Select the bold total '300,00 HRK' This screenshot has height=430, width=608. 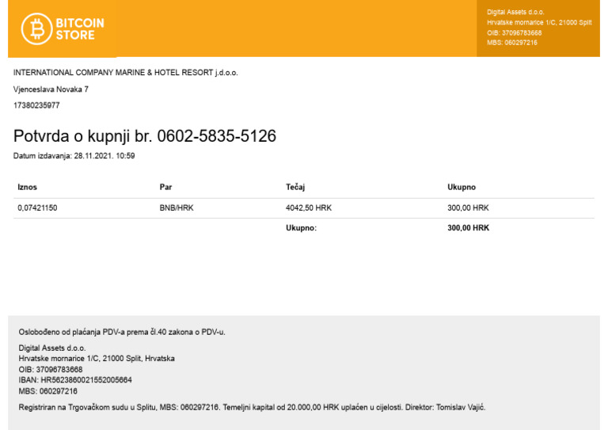(468, 228)
